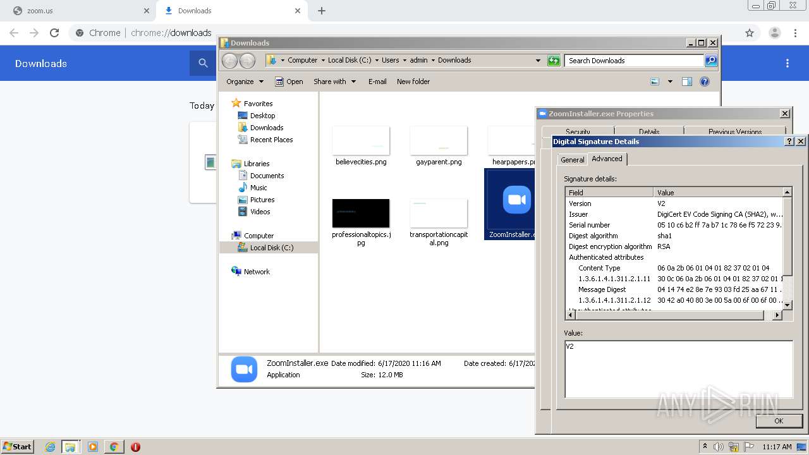Select Music library
Screen dimensions: 809x455
click(258, 188)
